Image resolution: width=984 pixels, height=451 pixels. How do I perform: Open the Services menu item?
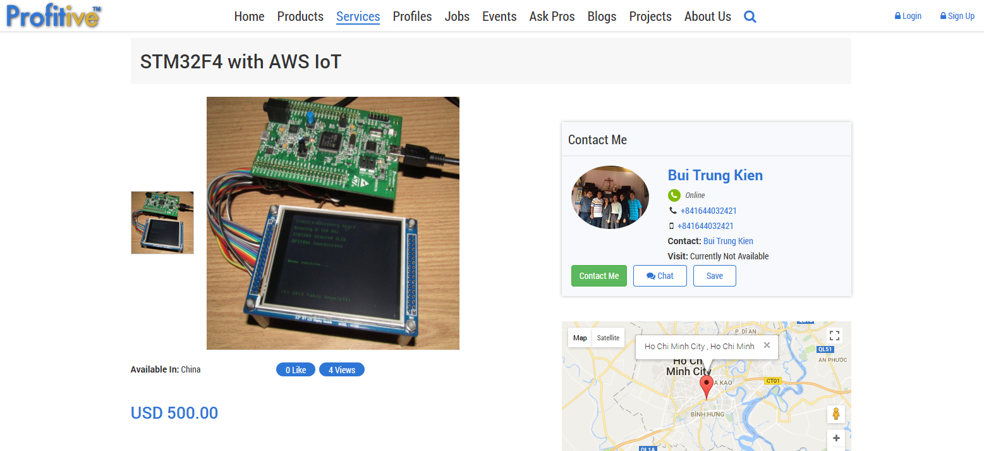point(358,16)
